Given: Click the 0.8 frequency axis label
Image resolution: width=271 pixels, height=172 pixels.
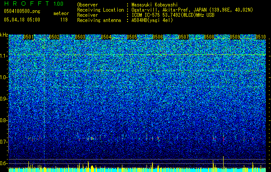Looking at the screenshot, I should [3, 120].
